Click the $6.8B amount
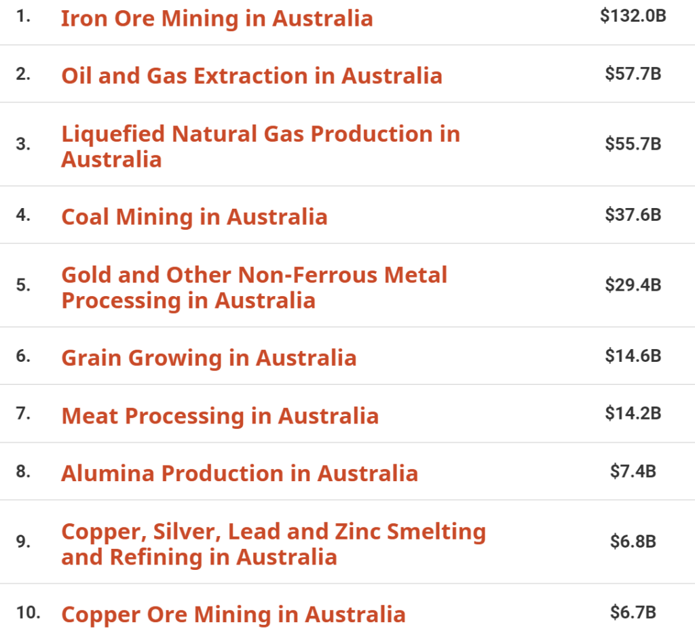Image resolution: width=695 pixels, height=635 pixels. (x=633, y=541)
